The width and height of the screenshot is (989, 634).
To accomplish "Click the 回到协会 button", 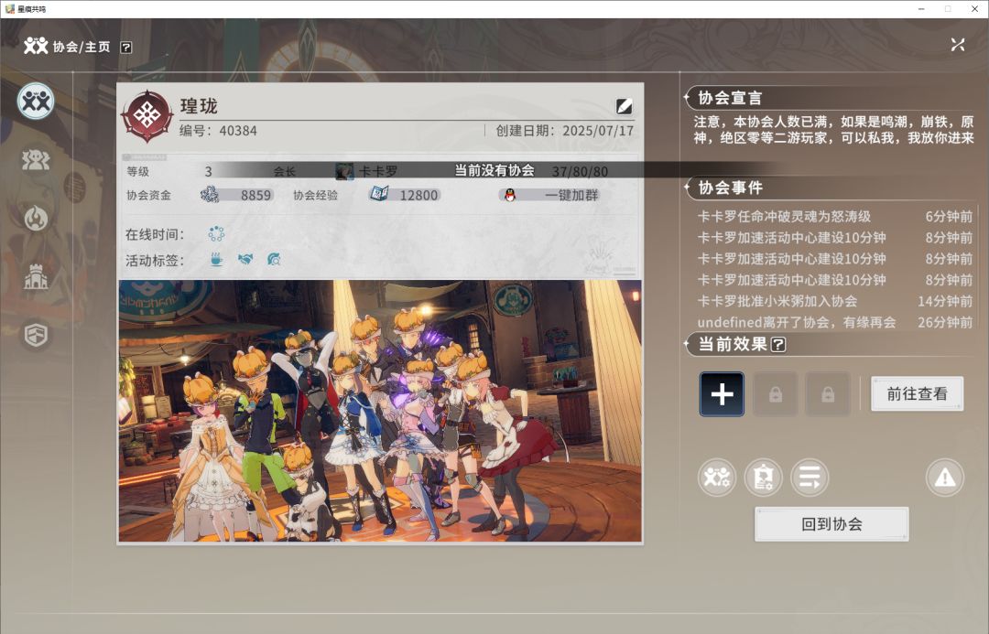I will pyautogui.click(x=831, y=524).
